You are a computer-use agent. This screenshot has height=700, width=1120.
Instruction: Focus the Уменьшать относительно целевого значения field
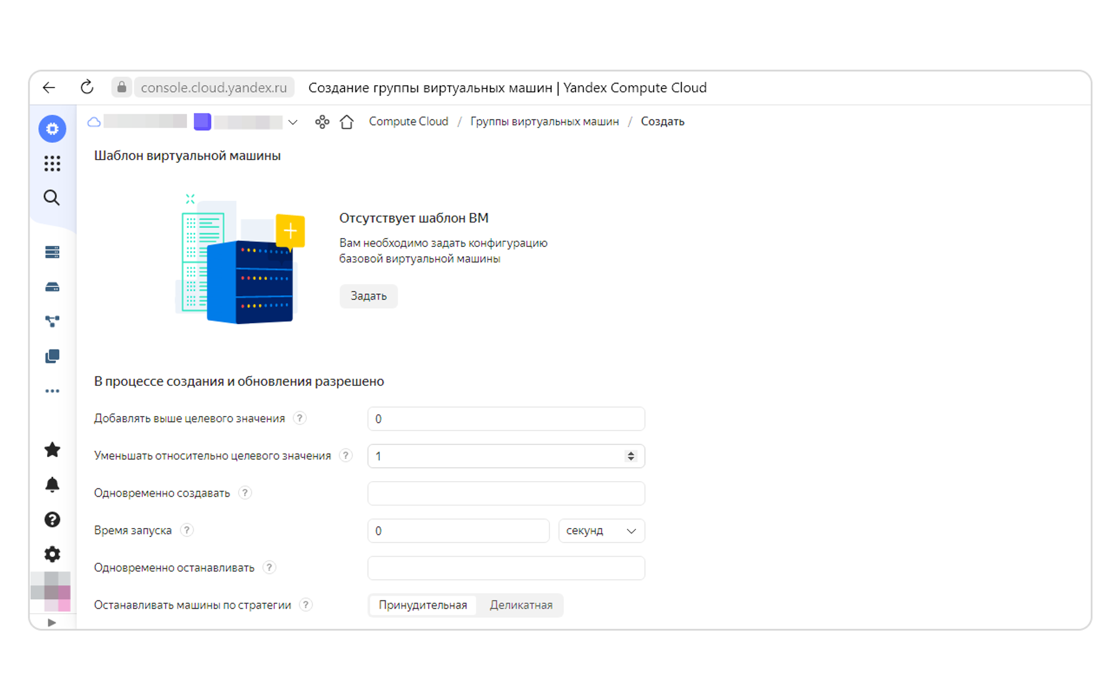point(506,456)
